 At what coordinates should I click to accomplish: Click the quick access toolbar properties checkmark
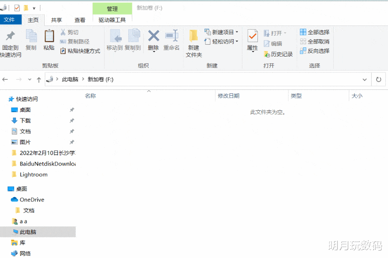pos(17,8)
